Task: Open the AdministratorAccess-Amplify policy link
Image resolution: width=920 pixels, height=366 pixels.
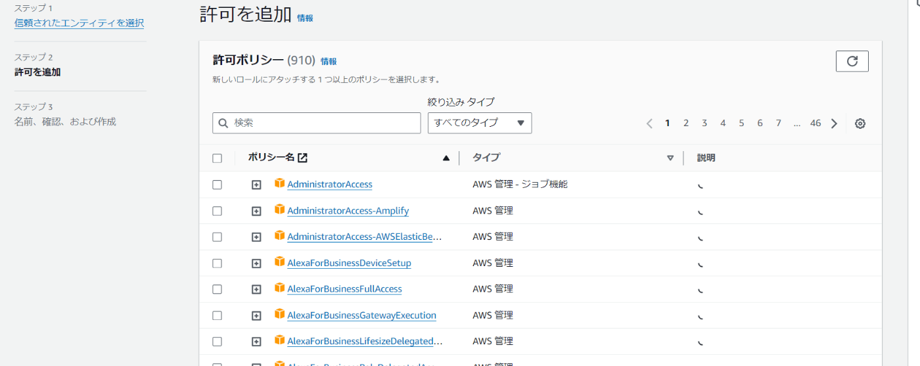Action: pos(348,211)
